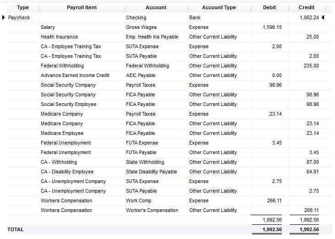Screen dimensions: 335x239
Task: Click the Account column header
Action: click(x=156, y=8)
